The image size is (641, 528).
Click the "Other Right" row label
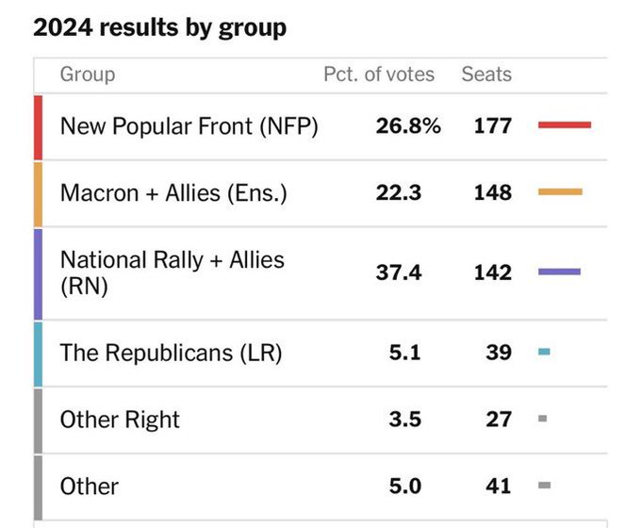click(120, 420)
